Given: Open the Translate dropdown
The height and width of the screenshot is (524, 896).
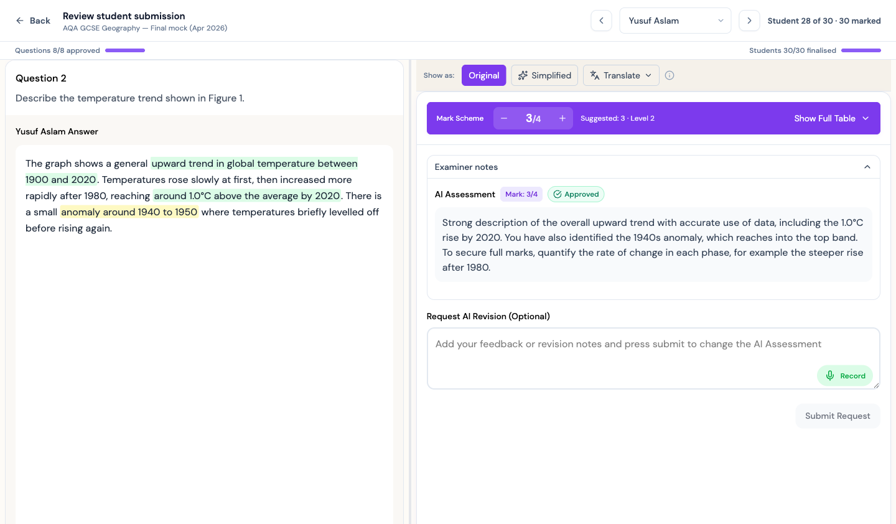Looking at the screenshot, I should tap(621, 75).
